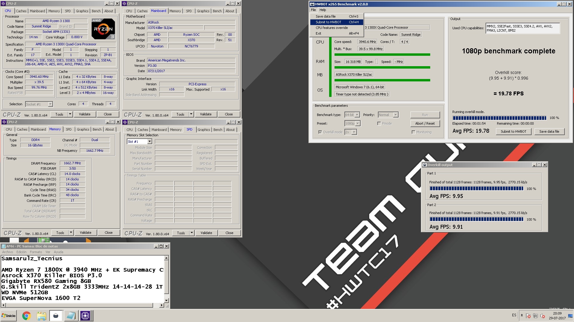Minimize the HWBOT x265 Benchmark window

[559, 4]
